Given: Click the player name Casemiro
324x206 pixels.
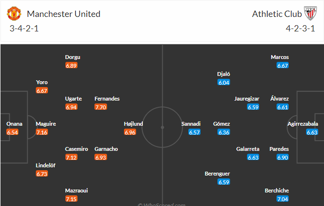Looking at the screenshot, I should pyautogui.click(x=77, y=149).
